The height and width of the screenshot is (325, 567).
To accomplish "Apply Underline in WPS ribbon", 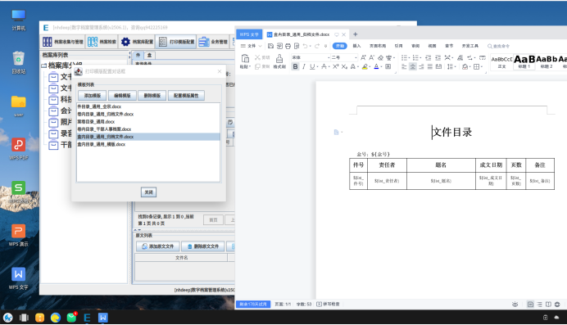I will point(312,66).
